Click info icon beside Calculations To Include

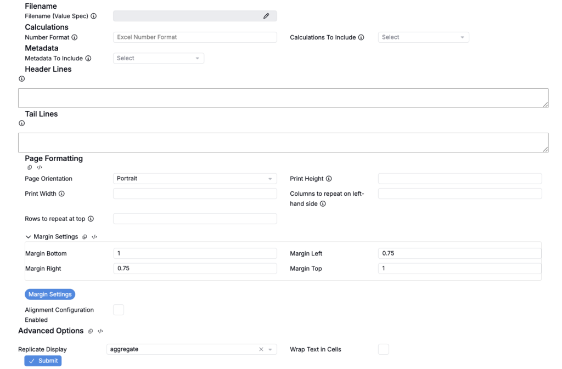click(361, 37)
